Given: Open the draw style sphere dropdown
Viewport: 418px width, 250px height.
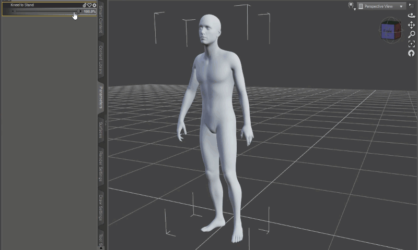Looking at the screenshot, I should [x=351, y=6].
